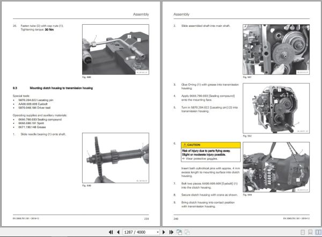Click the text 'AA00.609.608 Eyebolt'

pos(33,104)
